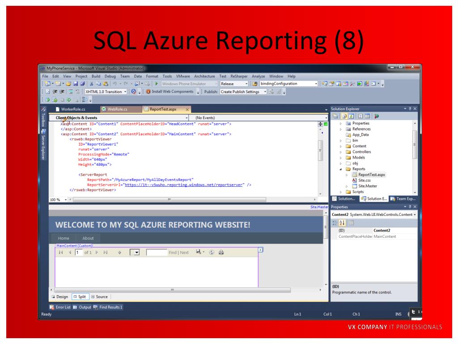Switch to Design view
Image resolution: width=458 pixels, height=344 pixels.
[60, 297]
